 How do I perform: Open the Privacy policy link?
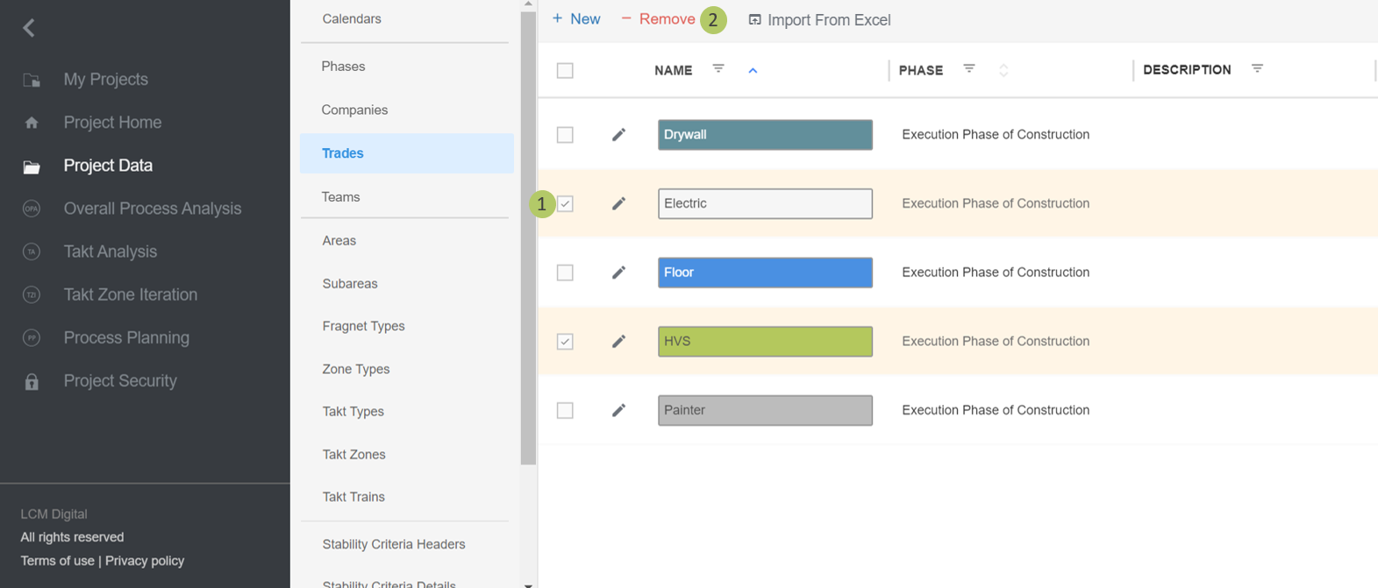pos(145,561)
